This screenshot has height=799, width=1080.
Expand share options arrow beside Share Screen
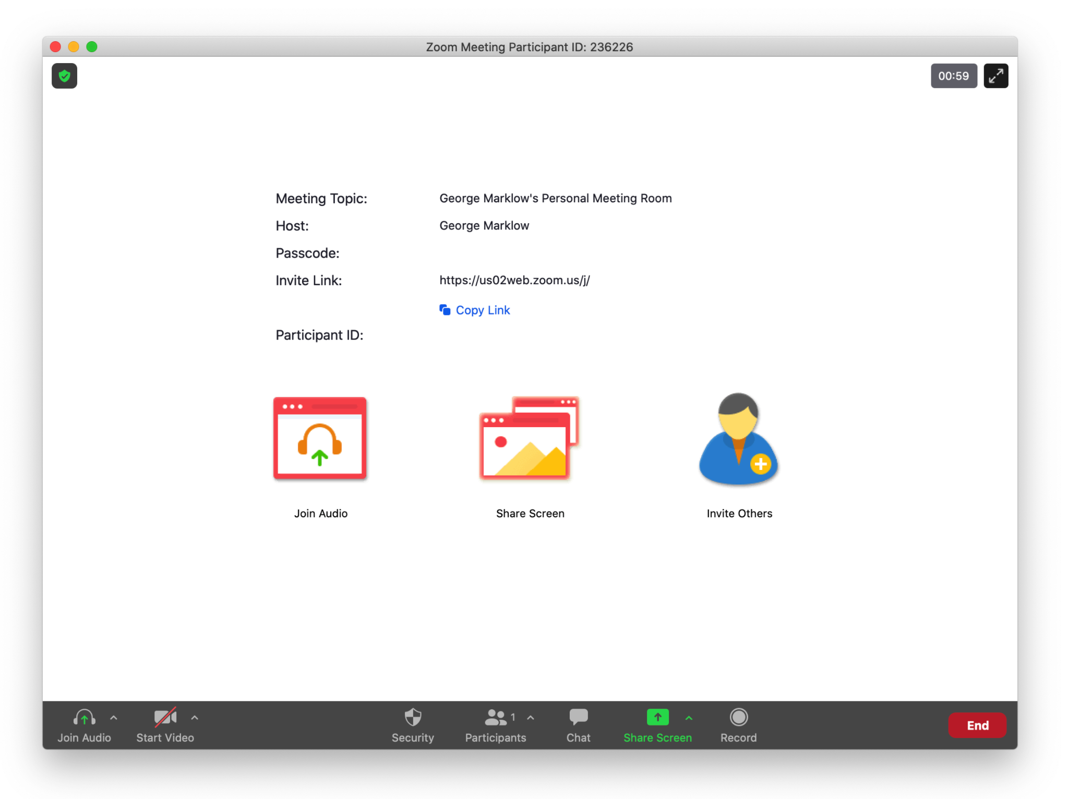[689, 718]
